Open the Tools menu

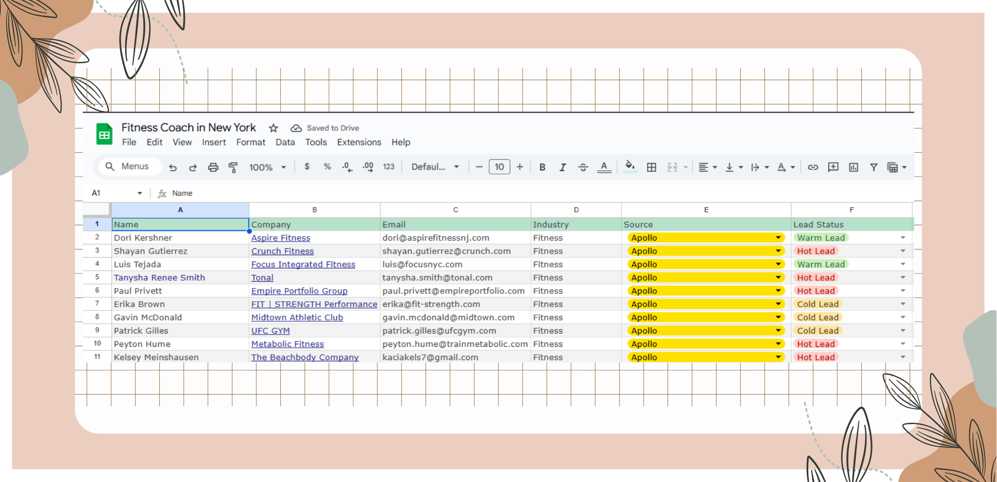tap(316, 142)
